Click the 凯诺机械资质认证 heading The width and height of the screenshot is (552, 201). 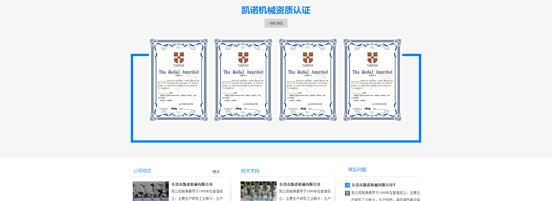[x=276, y=10]
